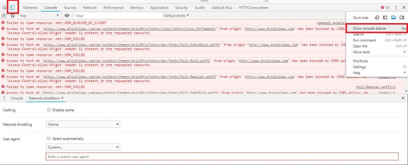Click the console Filter input field

(x=118, y=16)
